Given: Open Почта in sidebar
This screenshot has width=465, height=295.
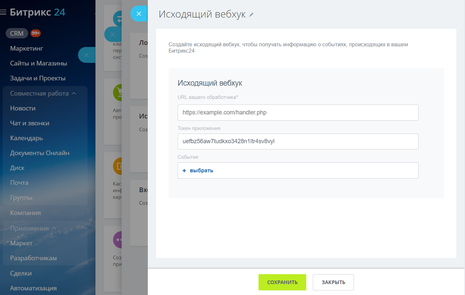Looking at the screenshot, I should pos(19,183).
